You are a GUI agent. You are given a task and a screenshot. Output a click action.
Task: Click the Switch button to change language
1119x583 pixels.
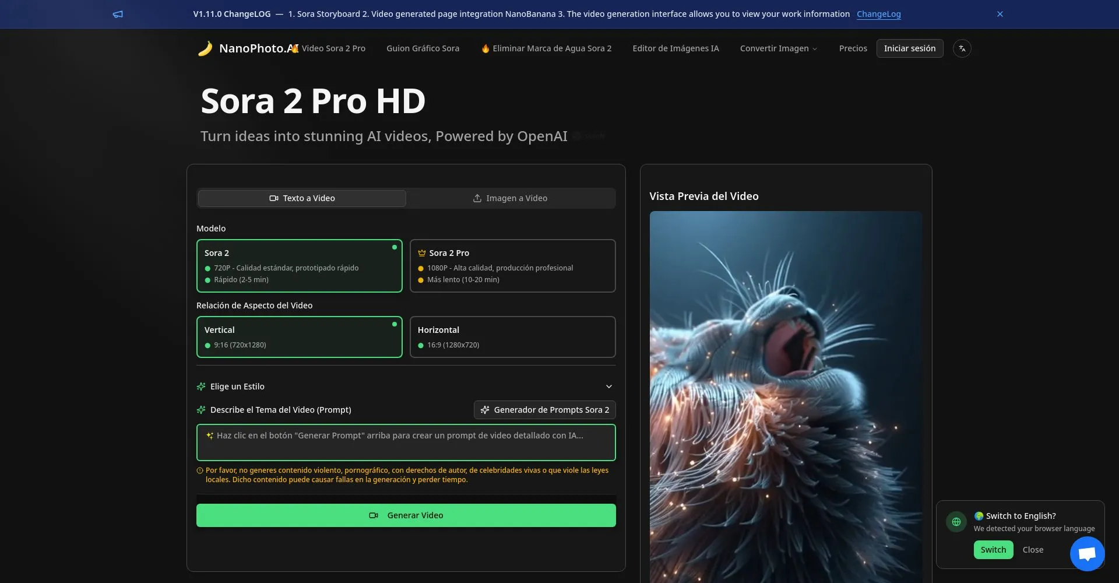pyautogui.click(x=993, y=549)
